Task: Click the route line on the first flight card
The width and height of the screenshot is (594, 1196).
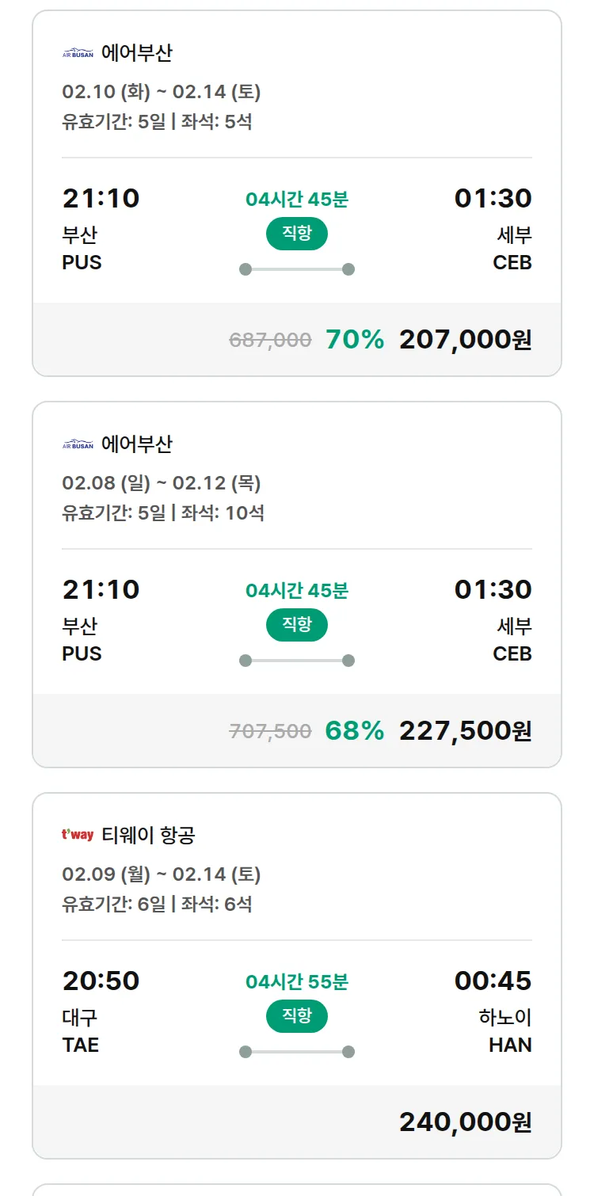Action: (296, 269)
